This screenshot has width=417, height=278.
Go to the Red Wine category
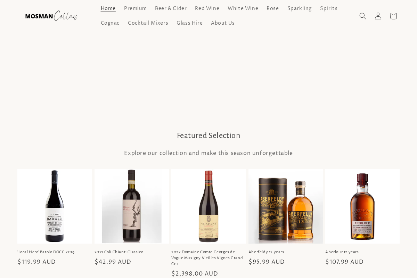pyautogui.click(x=207, y=8)
